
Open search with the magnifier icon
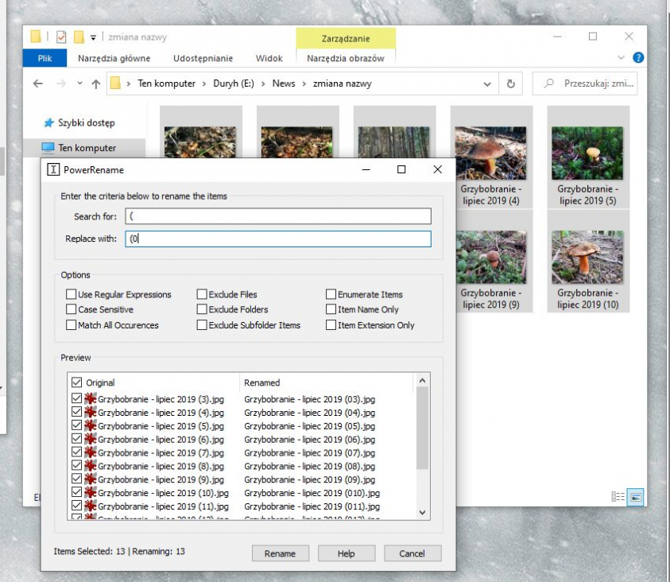pos(549,83)
